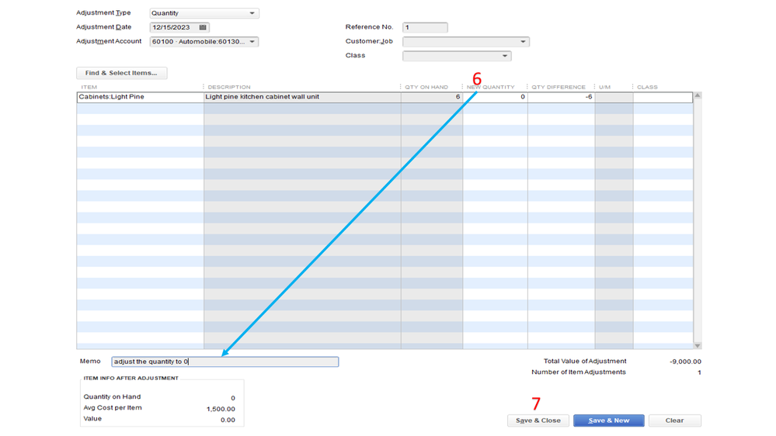The height and width of the screenshot is (436, 776).
Task: Click the Qty Difference cell showing -6
Action: 561,98
